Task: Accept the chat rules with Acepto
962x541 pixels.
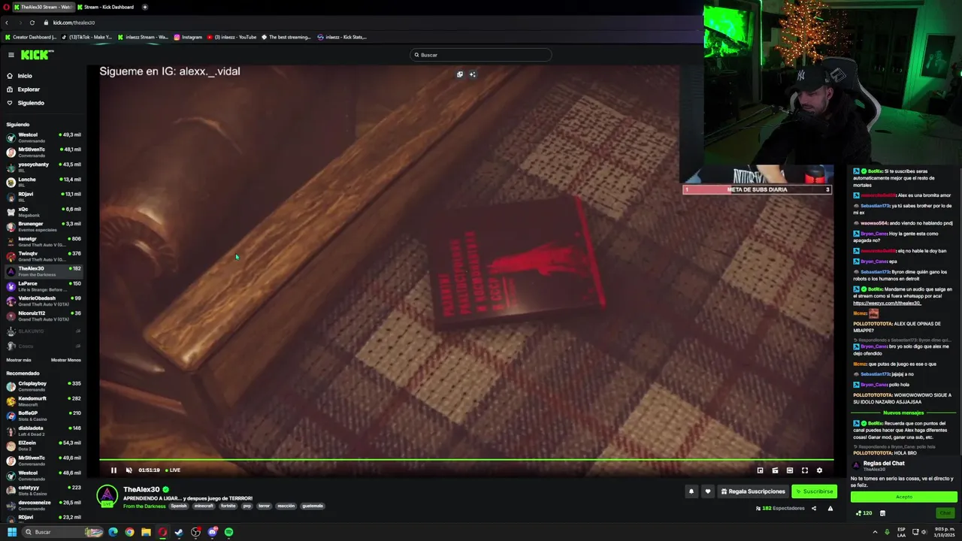Action: tap(904, 497)
